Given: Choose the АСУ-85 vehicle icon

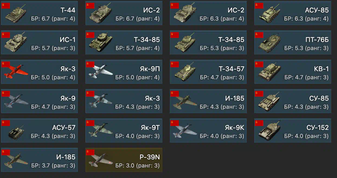Looking at the screenshot, I should coord(269,13).
